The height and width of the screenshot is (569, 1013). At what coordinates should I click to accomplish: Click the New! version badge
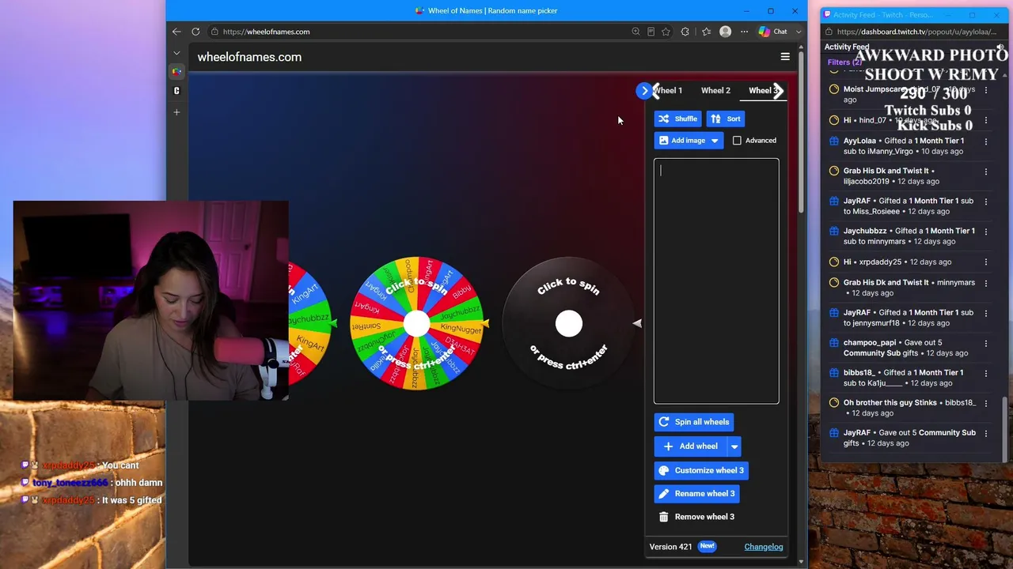707,546
